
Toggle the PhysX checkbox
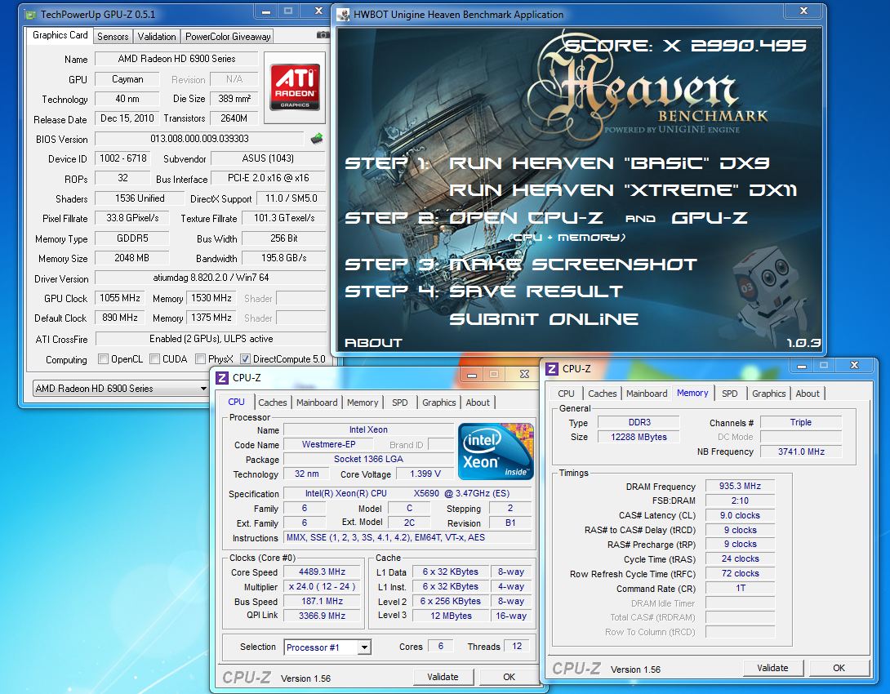(x=200, y=359)
